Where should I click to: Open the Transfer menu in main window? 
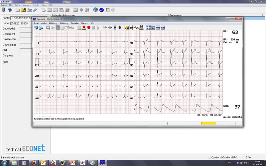click(x=36, y=5)
